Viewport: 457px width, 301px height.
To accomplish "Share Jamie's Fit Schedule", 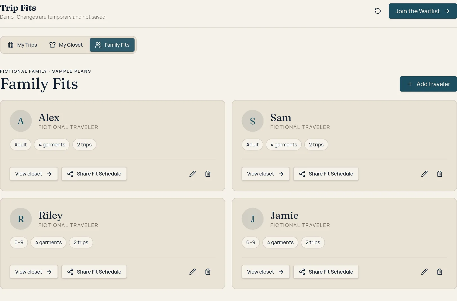I will pyautogui.click(x=326, y=272).
